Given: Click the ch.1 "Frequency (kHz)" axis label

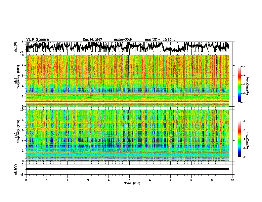Looking at the screenshot, I should tap(18, 77).
